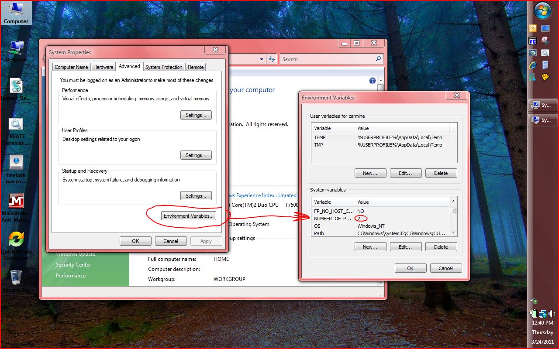Image resolution: width=559 pixels, height=349 pixels.
Task: Click the Environment Variables button
Action: tap(189, 216)
